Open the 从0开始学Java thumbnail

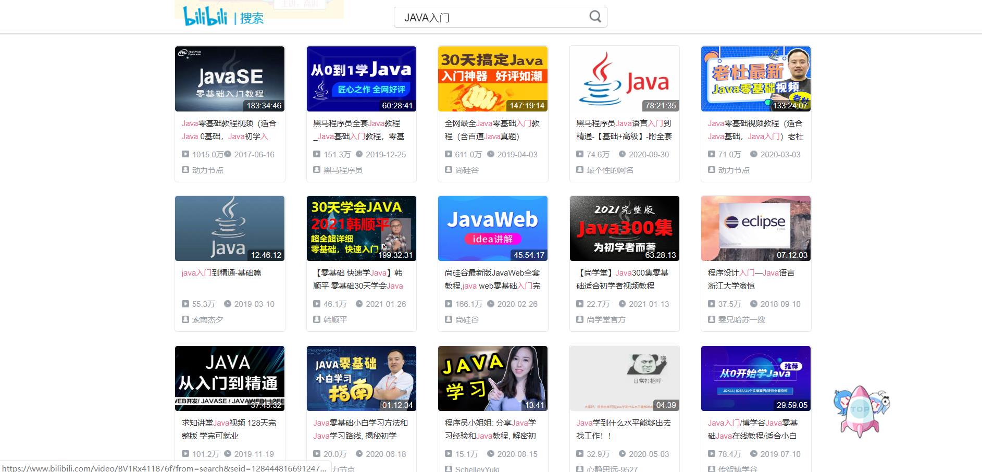pyautogui.click(x=756, y=378)
